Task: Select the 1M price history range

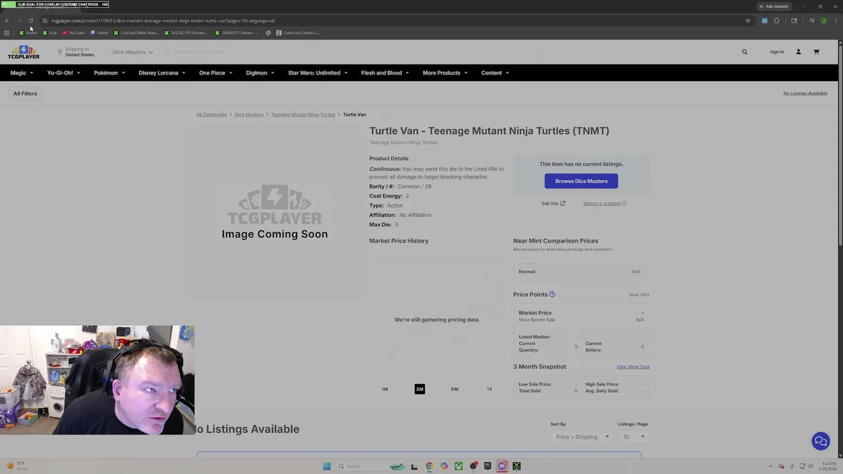Action: pyautogui.click(x=385, y=389)
